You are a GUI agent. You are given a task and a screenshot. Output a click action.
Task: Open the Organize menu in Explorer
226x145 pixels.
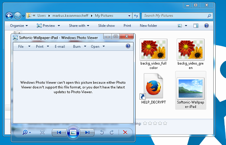click(19, 25)
